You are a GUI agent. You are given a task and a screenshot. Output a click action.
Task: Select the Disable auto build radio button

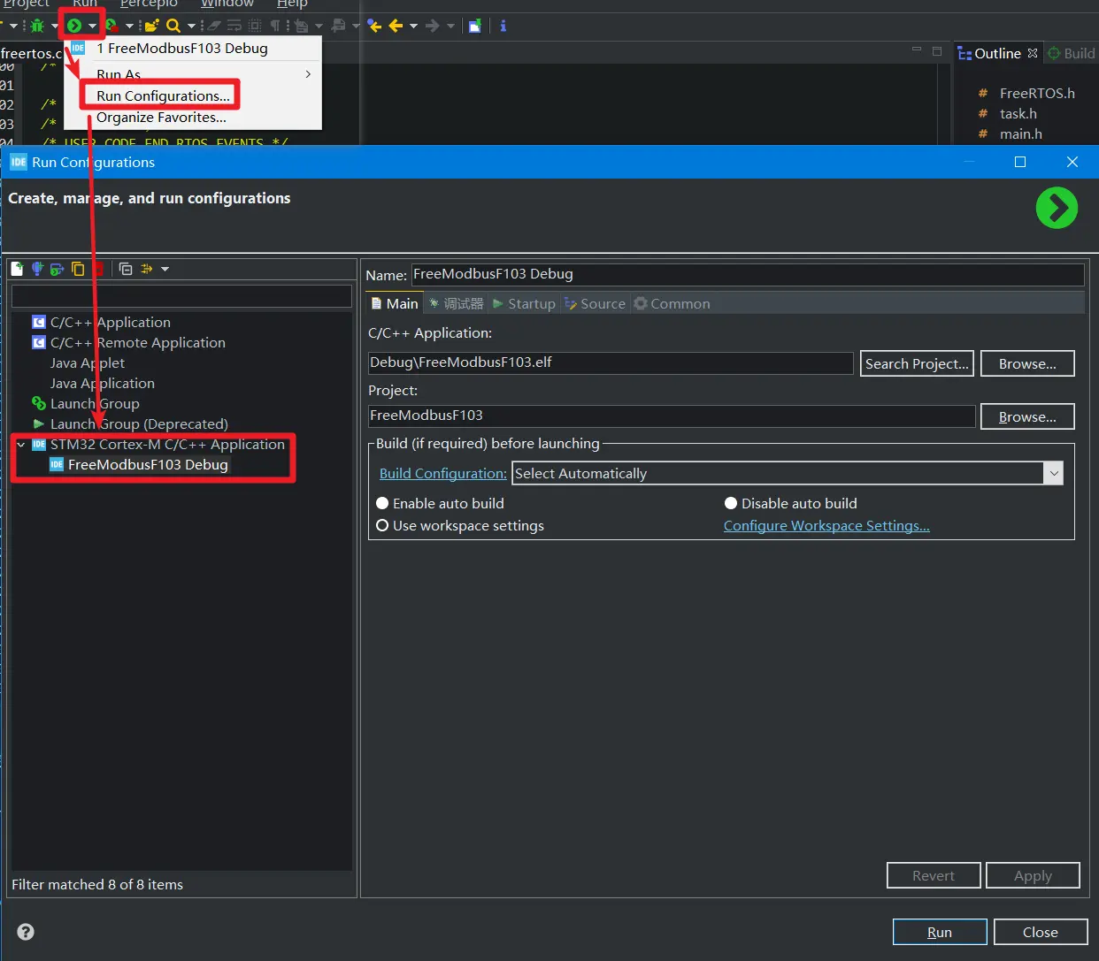731,503
